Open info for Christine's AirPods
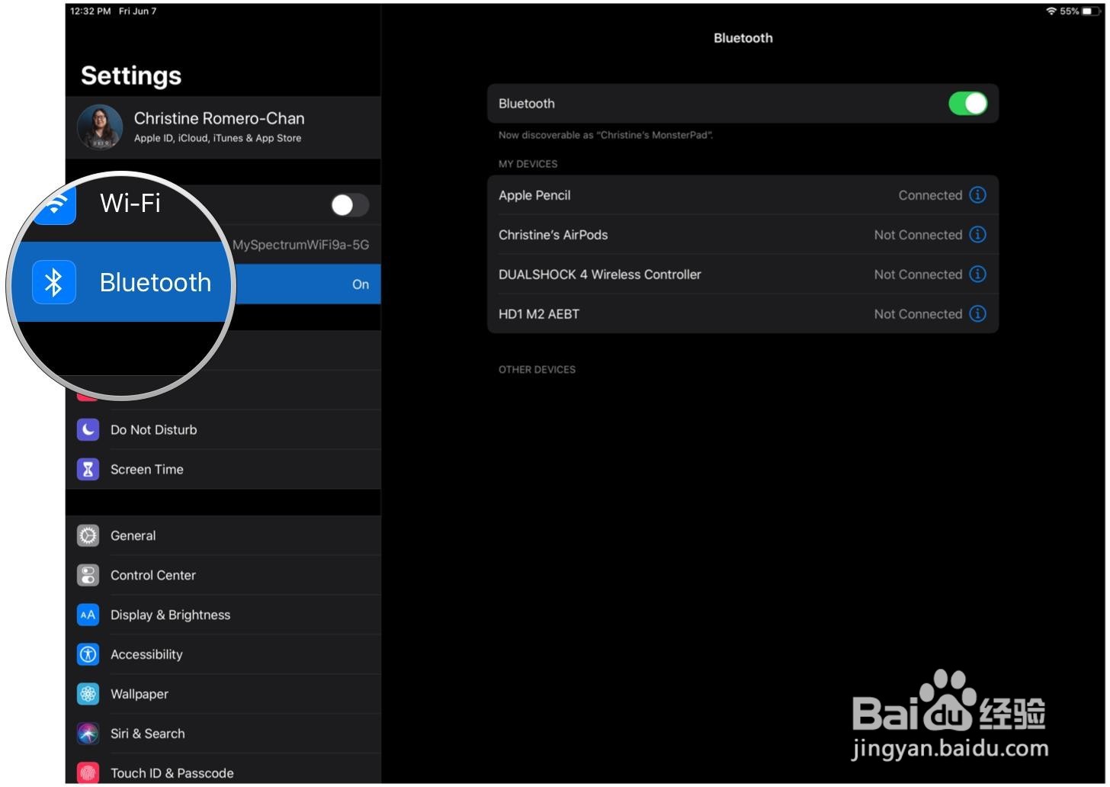Screen dimensions: 1110x787 (977, 235)
